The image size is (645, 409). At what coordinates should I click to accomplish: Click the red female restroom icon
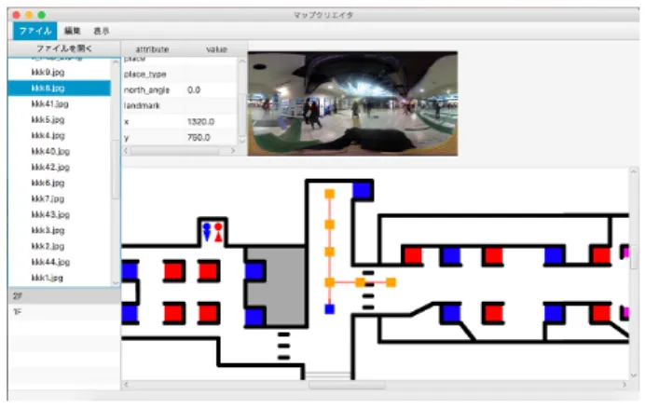pyautogui.click(x=218, y=232)
